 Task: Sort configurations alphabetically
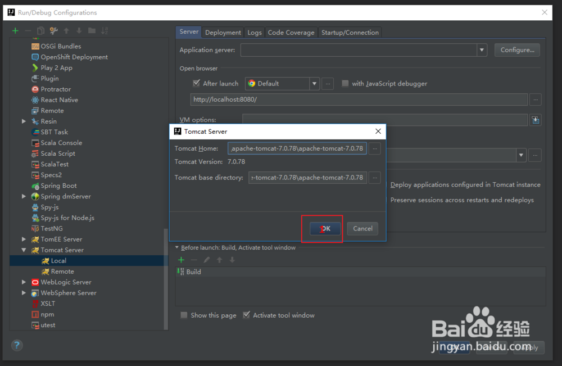(105, 31)
